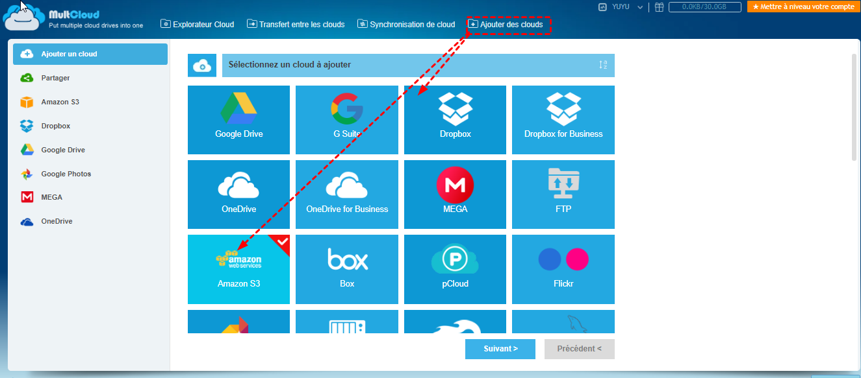Click the Suivant > button
Screen dimensions: 861x378
tap(500, 349)
